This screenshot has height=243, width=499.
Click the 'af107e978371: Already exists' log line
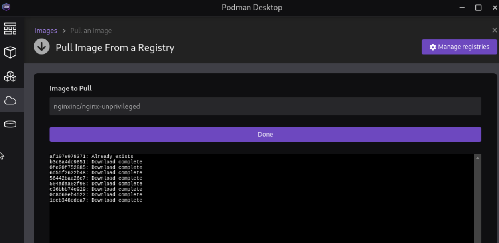tap(91, 157)
